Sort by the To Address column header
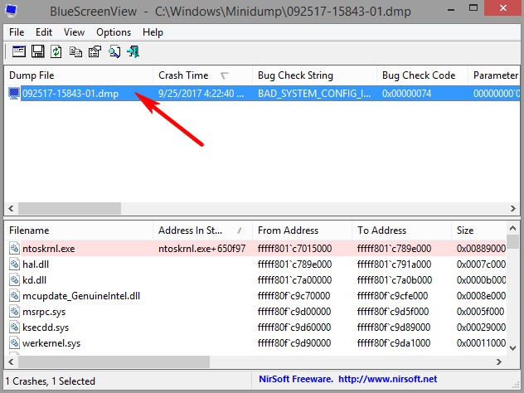Screen dimensions: 524x393 pos(401,230)
